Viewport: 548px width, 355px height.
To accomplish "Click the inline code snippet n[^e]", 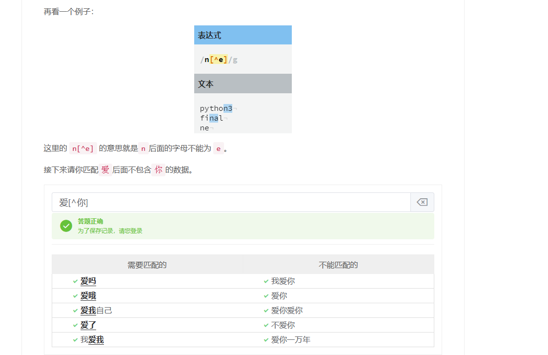I will point(83,148).
